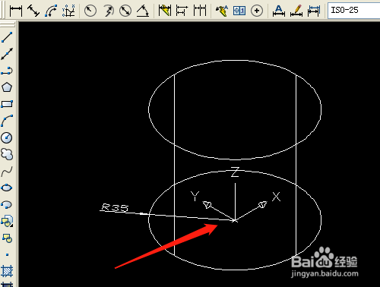The width and height of the screenshot is (380, 287).
Task: Click the Y axis label
Action: 195,196
